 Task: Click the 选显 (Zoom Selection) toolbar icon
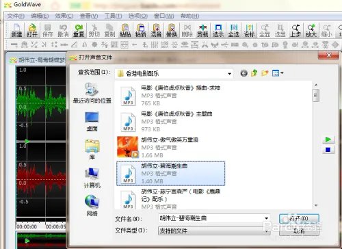[x=280, y=30]
